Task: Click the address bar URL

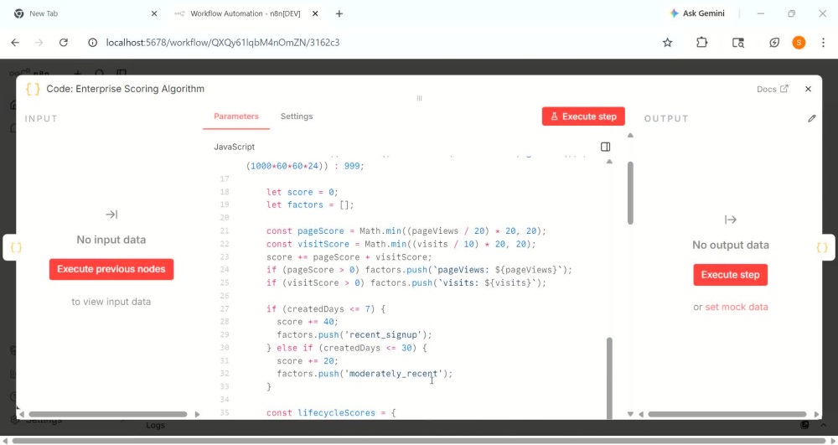Action: coord(222,43)
